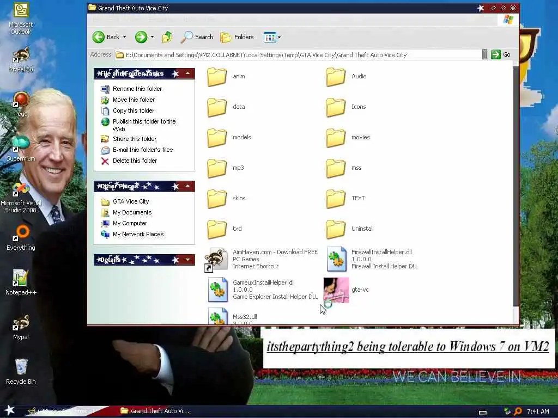Click the Start star button on taskbar
The height and width of the screenshot is (418, 558).
pos(9,410)
